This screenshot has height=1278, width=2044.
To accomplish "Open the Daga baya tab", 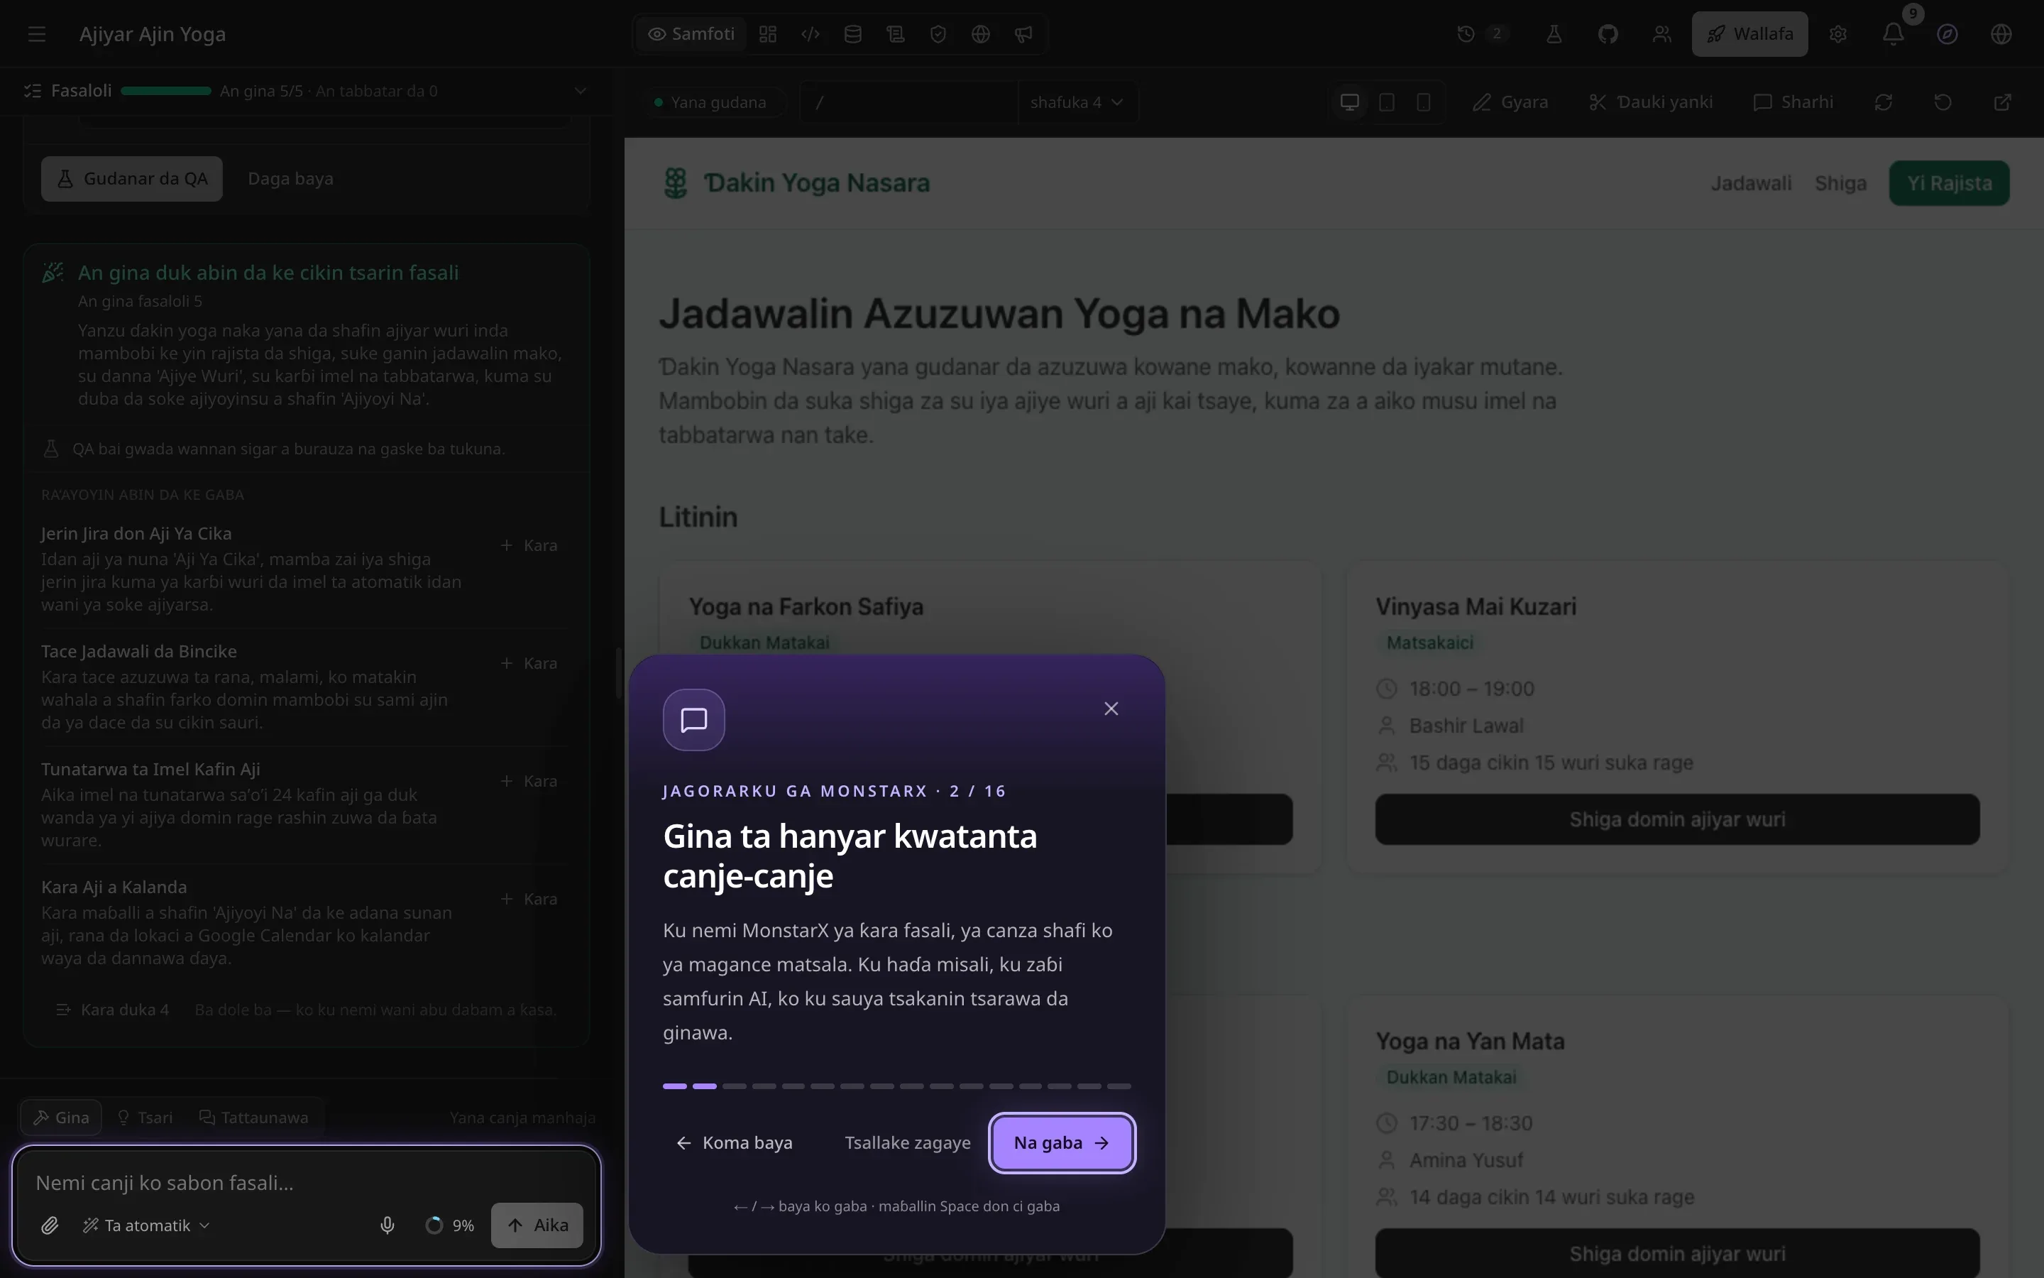I will (290, 178).
